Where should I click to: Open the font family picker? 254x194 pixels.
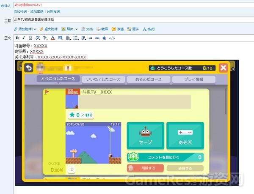pyautogui.click(x=38, y=38)
